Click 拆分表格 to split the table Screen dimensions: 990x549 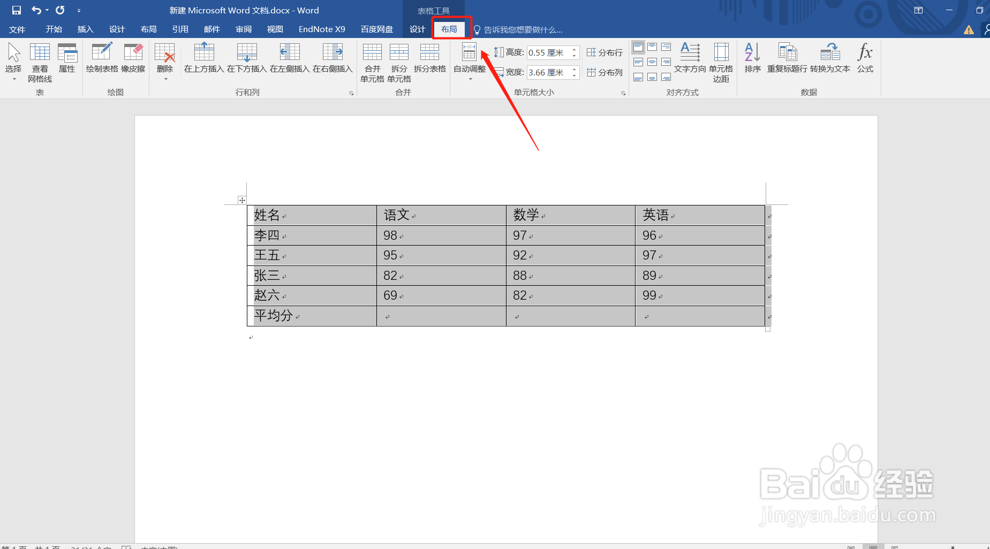pos(429,59)
